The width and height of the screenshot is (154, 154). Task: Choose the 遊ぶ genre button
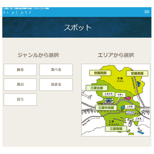tap(20, 84)
